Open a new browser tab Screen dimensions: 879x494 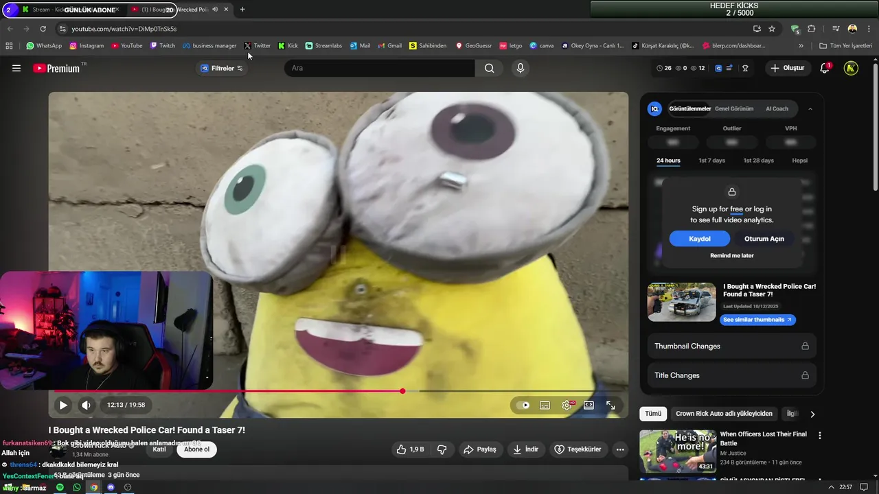click(x=242, y=10)
